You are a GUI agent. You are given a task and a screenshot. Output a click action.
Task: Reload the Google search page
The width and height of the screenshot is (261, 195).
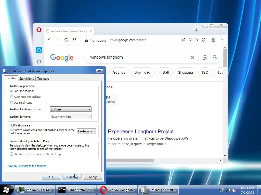pyautogui.click(x=66, y=40)
